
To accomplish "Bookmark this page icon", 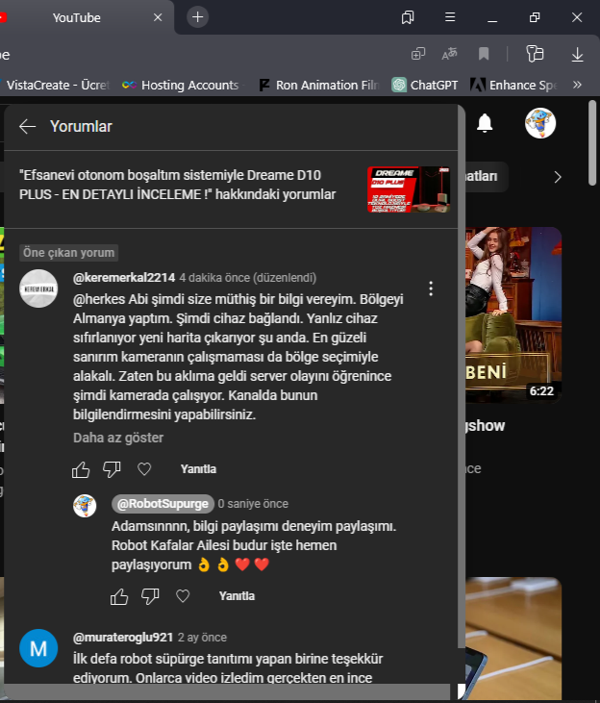I will pyautogui.click(x=484, y=54).
